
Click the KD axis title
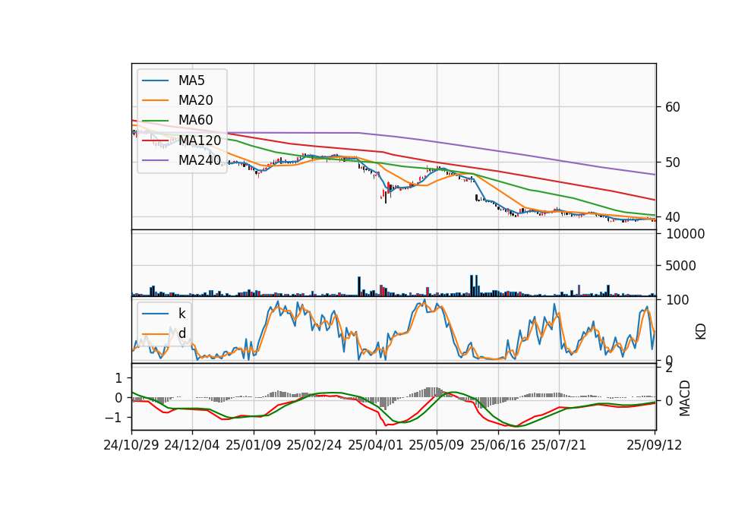[701, 332]
